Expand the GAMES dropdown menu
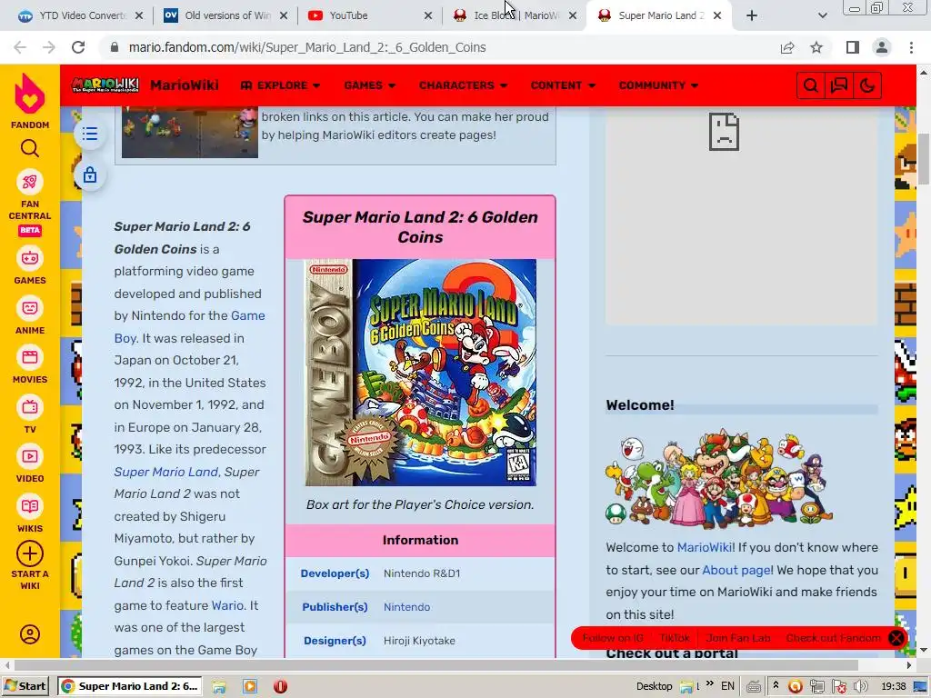The width and height of the screenshot is (931, 698). (x=369, y=85)
